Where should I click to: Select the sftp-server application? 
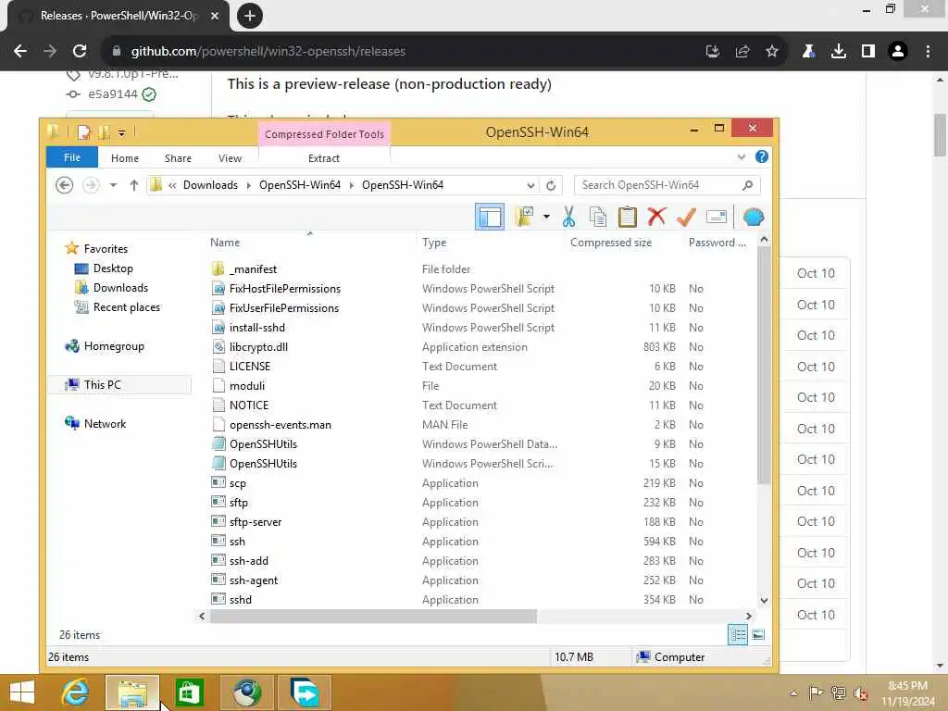(256, 522)
